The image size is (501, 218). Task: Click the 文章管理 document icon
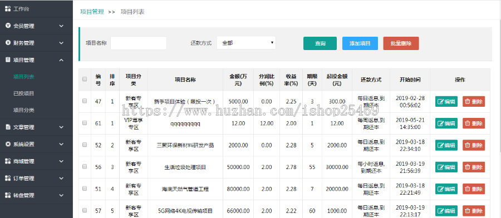(8, 127)
